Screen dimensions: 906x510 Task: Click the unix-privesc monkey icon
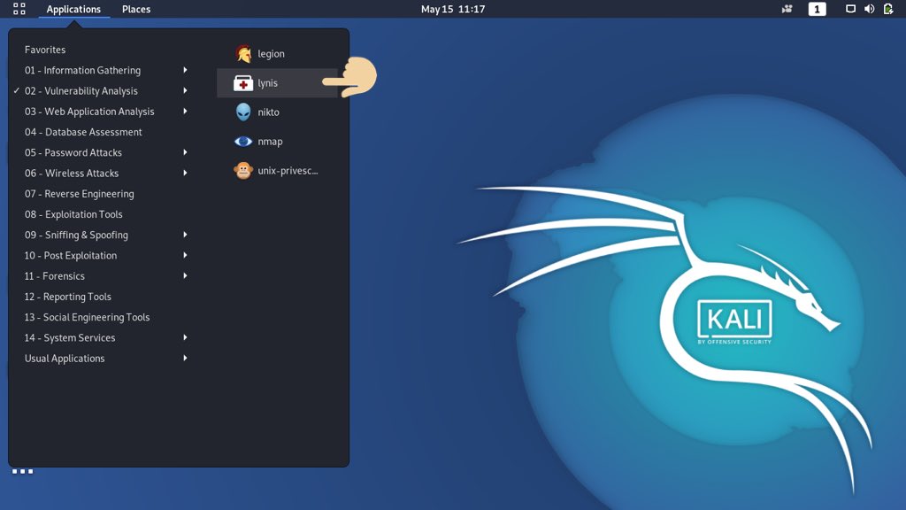click(243, 171)
